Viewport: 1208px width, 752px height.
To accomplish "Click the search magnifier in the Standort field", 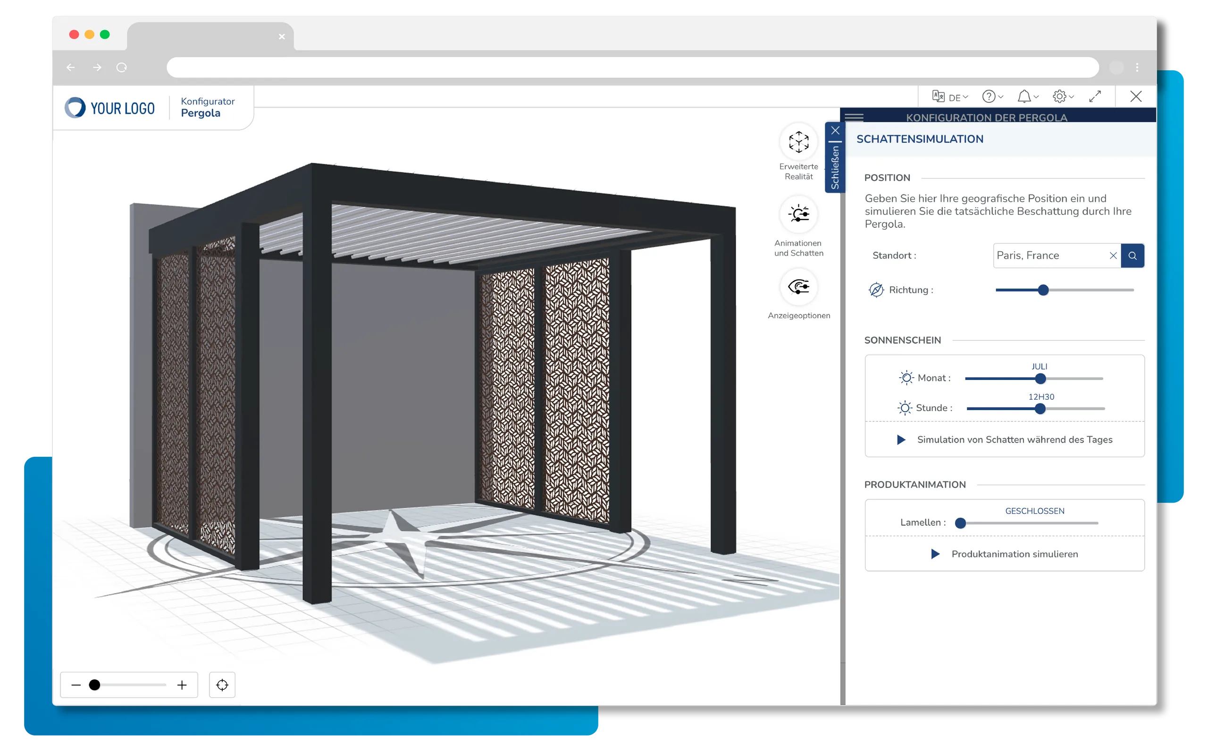I will [1133, 256].
